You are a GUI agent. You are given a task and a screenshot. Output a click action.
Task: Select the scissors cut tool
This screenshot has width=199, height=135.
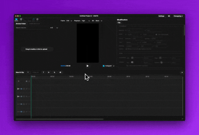(49, 72)
